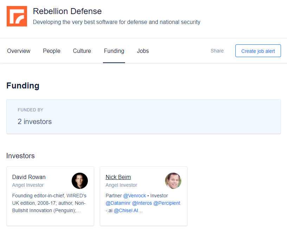Image resolution: width=287 pixels, height=234 pixels.
Task: Open the @Percipient mention link
Action: 167,203
